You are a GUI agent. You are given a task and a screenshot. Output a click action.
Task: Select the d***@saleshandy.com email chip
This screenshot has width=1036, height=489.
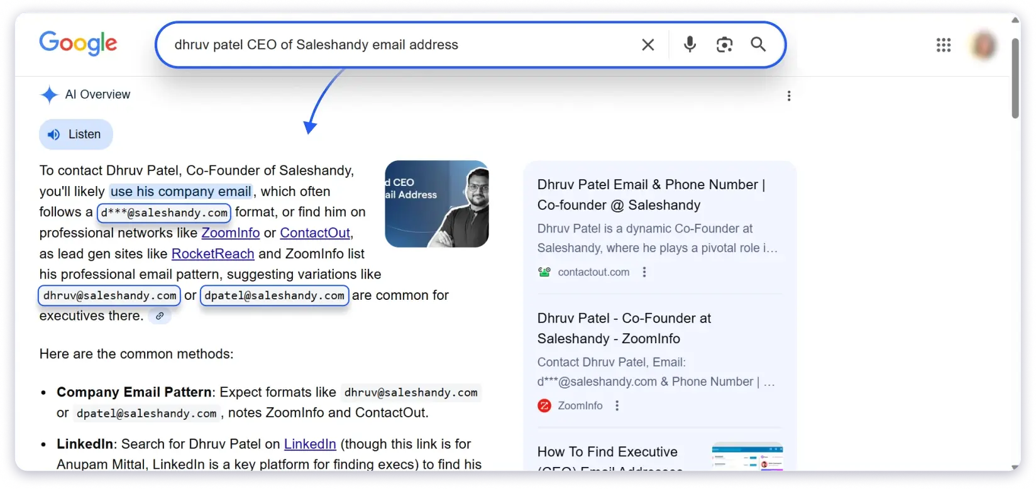(x=164, y=212)
